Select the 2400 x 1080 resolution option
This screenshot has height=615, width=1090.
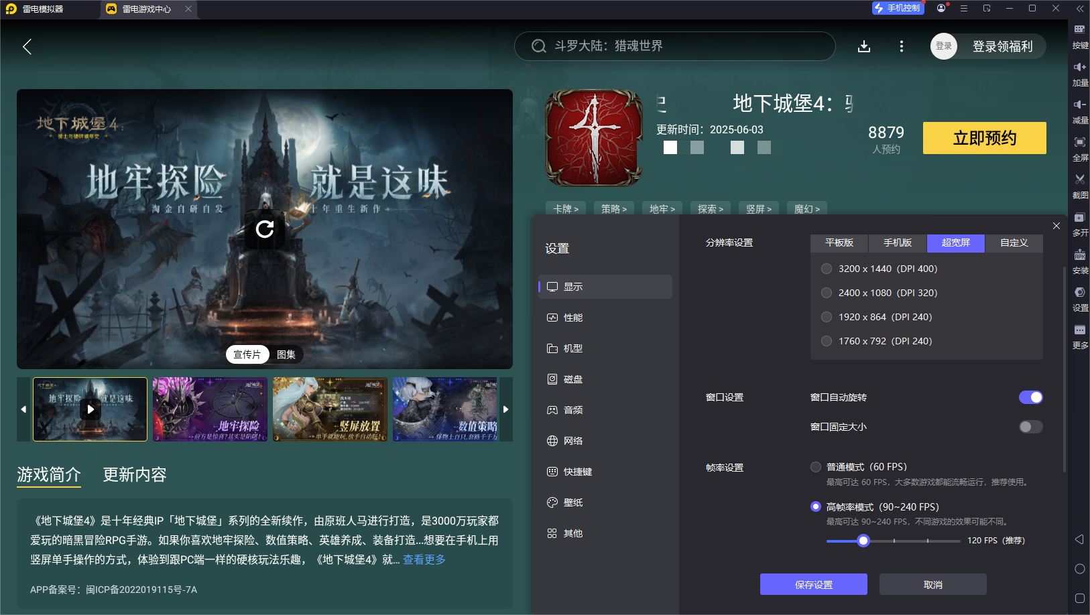pyautogui.click(x=827, y=292)
